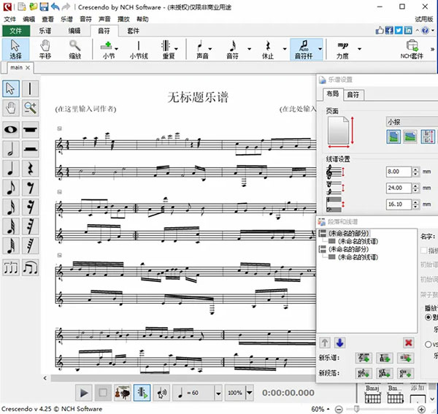Tick the checkbox below the 名字 field

pyautogui.click(x=424, y=250)
